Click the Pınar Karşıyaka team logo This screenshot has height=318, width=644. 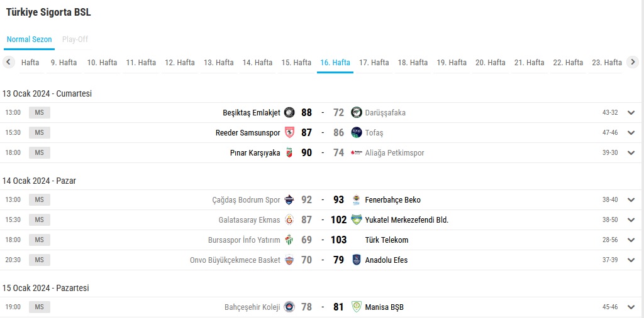(x=289, y=153)
